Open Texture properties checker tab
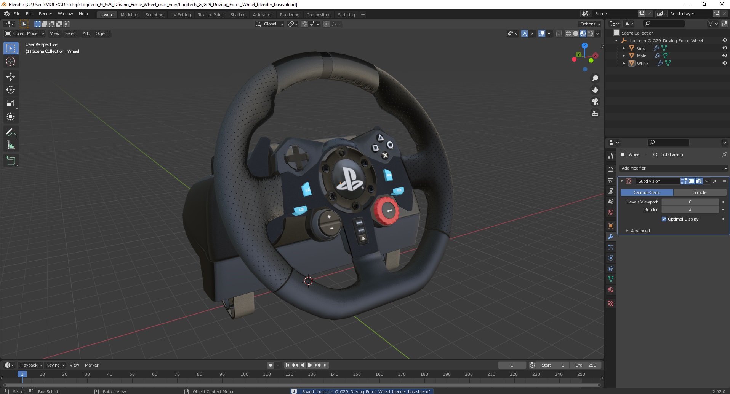730x394 pixels. click(x=611, y=303)
